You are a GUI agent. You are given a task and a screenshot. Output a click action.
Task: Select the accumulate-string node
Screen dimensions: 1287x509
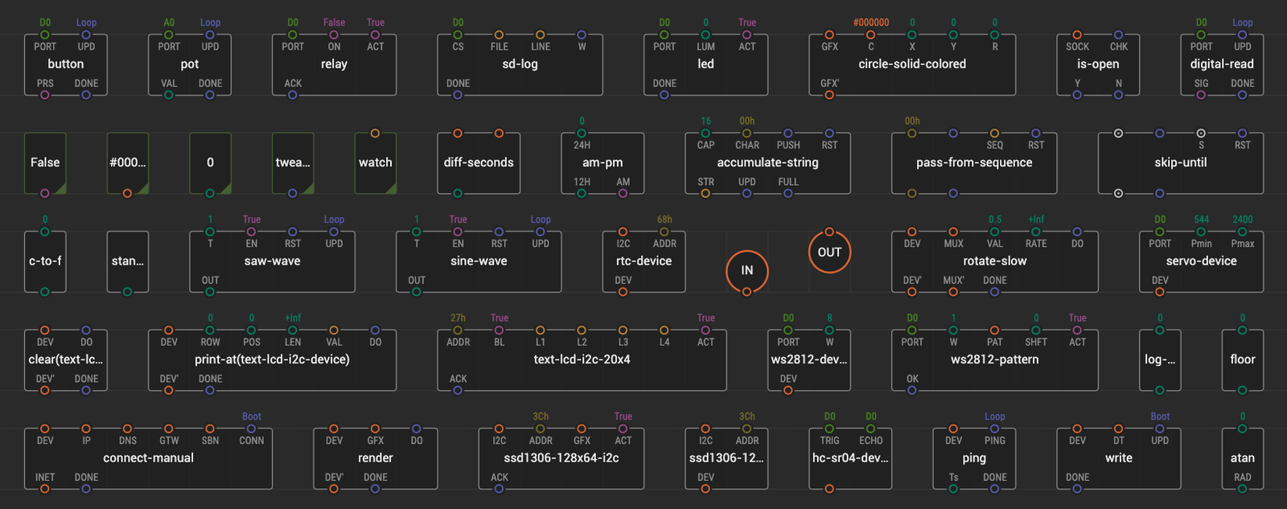pyautogui.click(x=767, y=163)
